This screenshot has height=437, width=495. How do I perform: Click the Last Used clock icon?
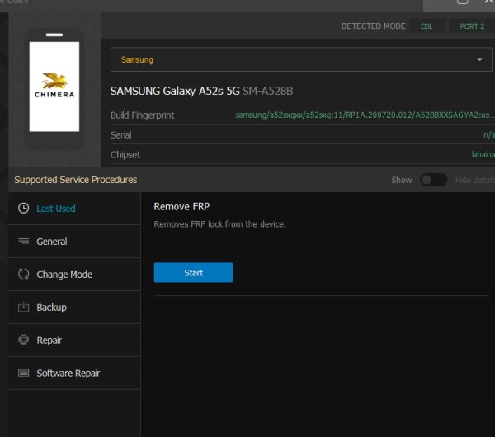tap(24, 209)
